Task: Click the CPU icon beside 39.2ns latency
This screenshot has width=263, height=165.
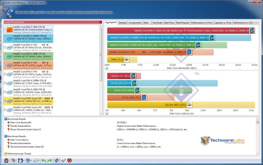Action: pyautogui.click(x=137, y=90)
